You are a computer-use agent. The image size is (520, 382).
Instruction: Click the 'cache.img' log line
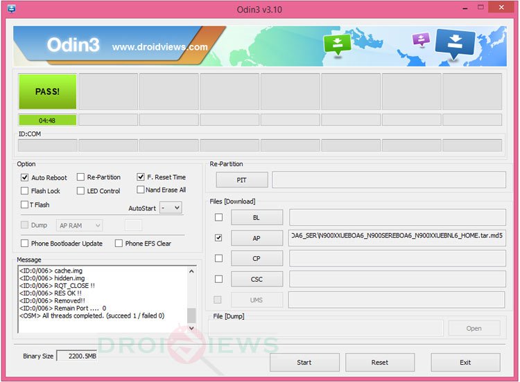tap(51, 271)
